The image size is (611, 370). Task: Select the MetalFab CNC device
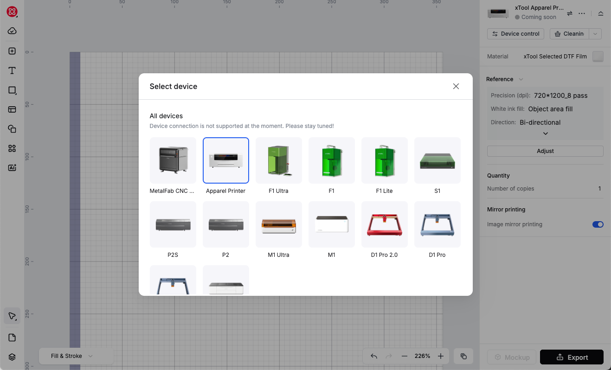[173, 160]
